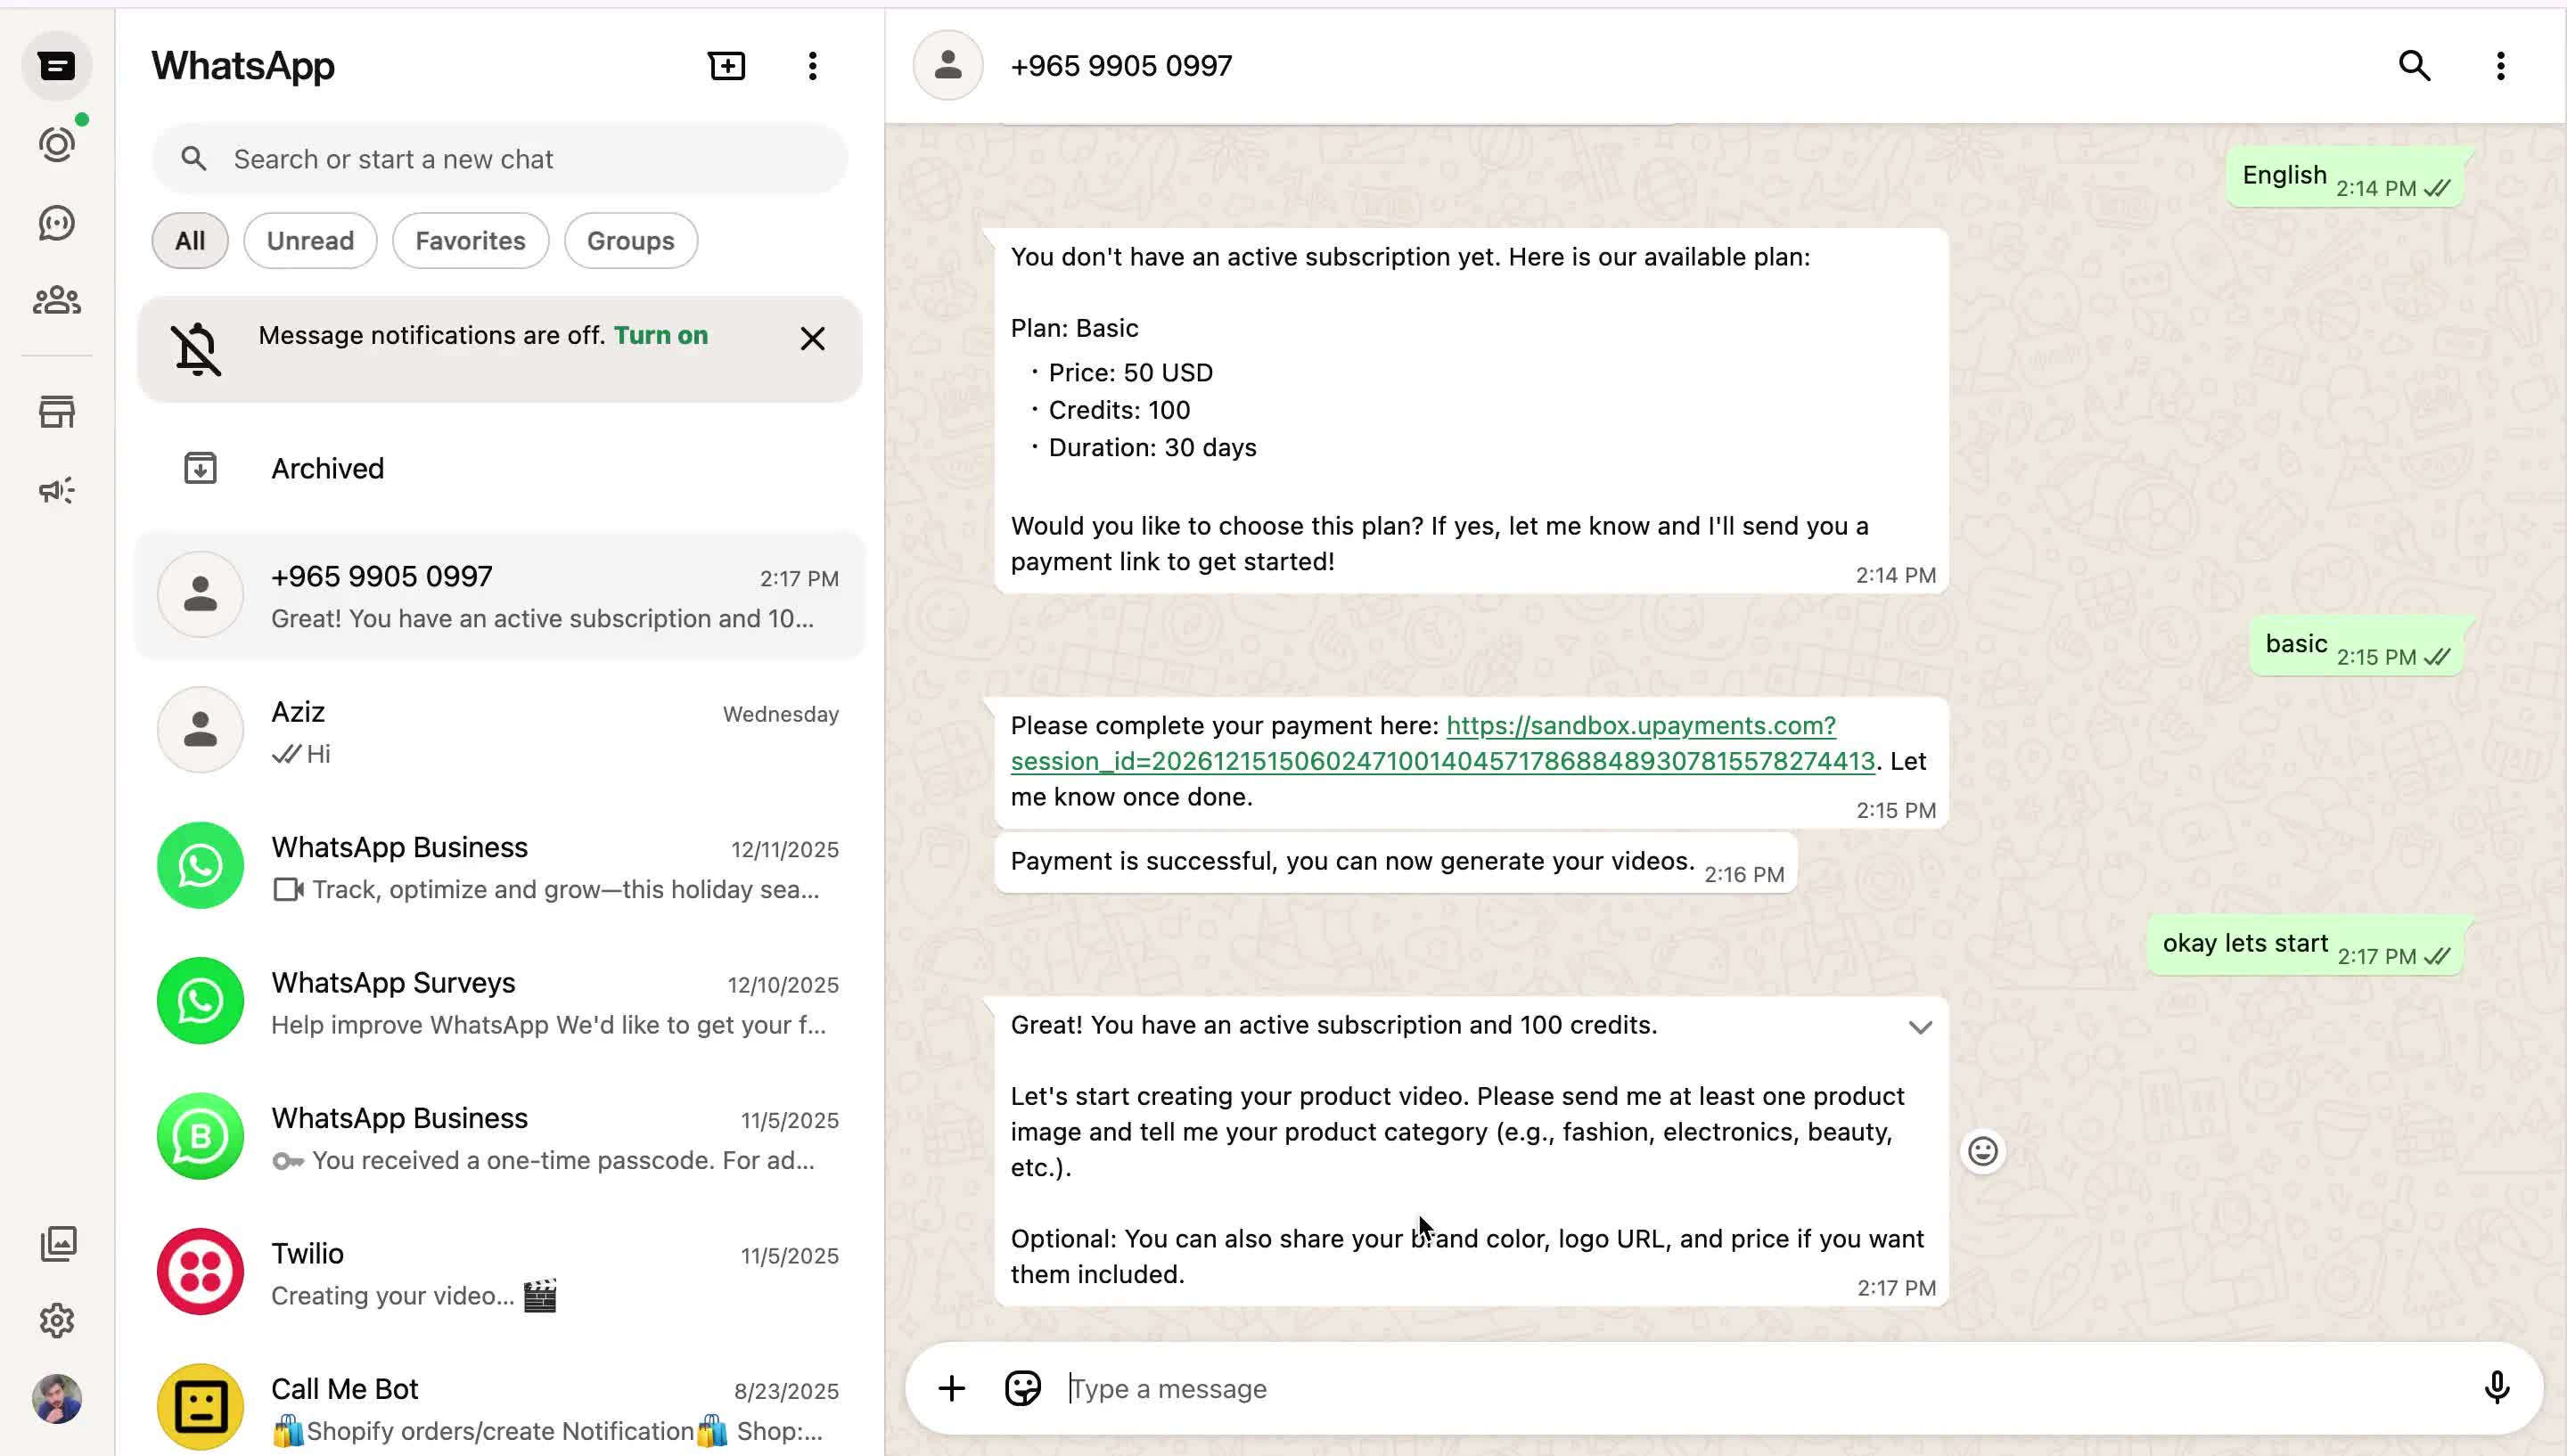
Task: Turn on message notifications
Action: (661, 335)
